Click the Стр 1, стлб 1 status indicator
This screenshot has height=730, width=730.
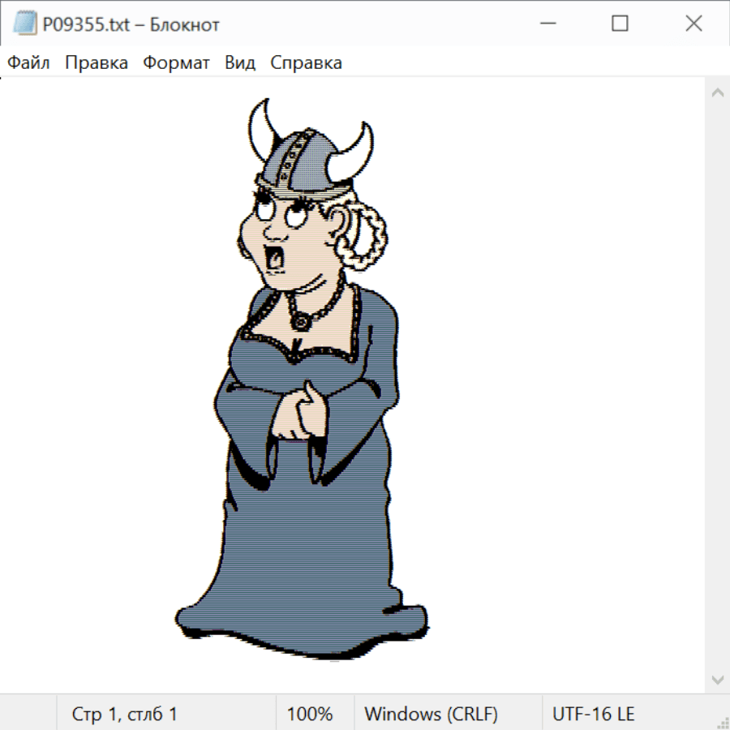click(125, 715)
